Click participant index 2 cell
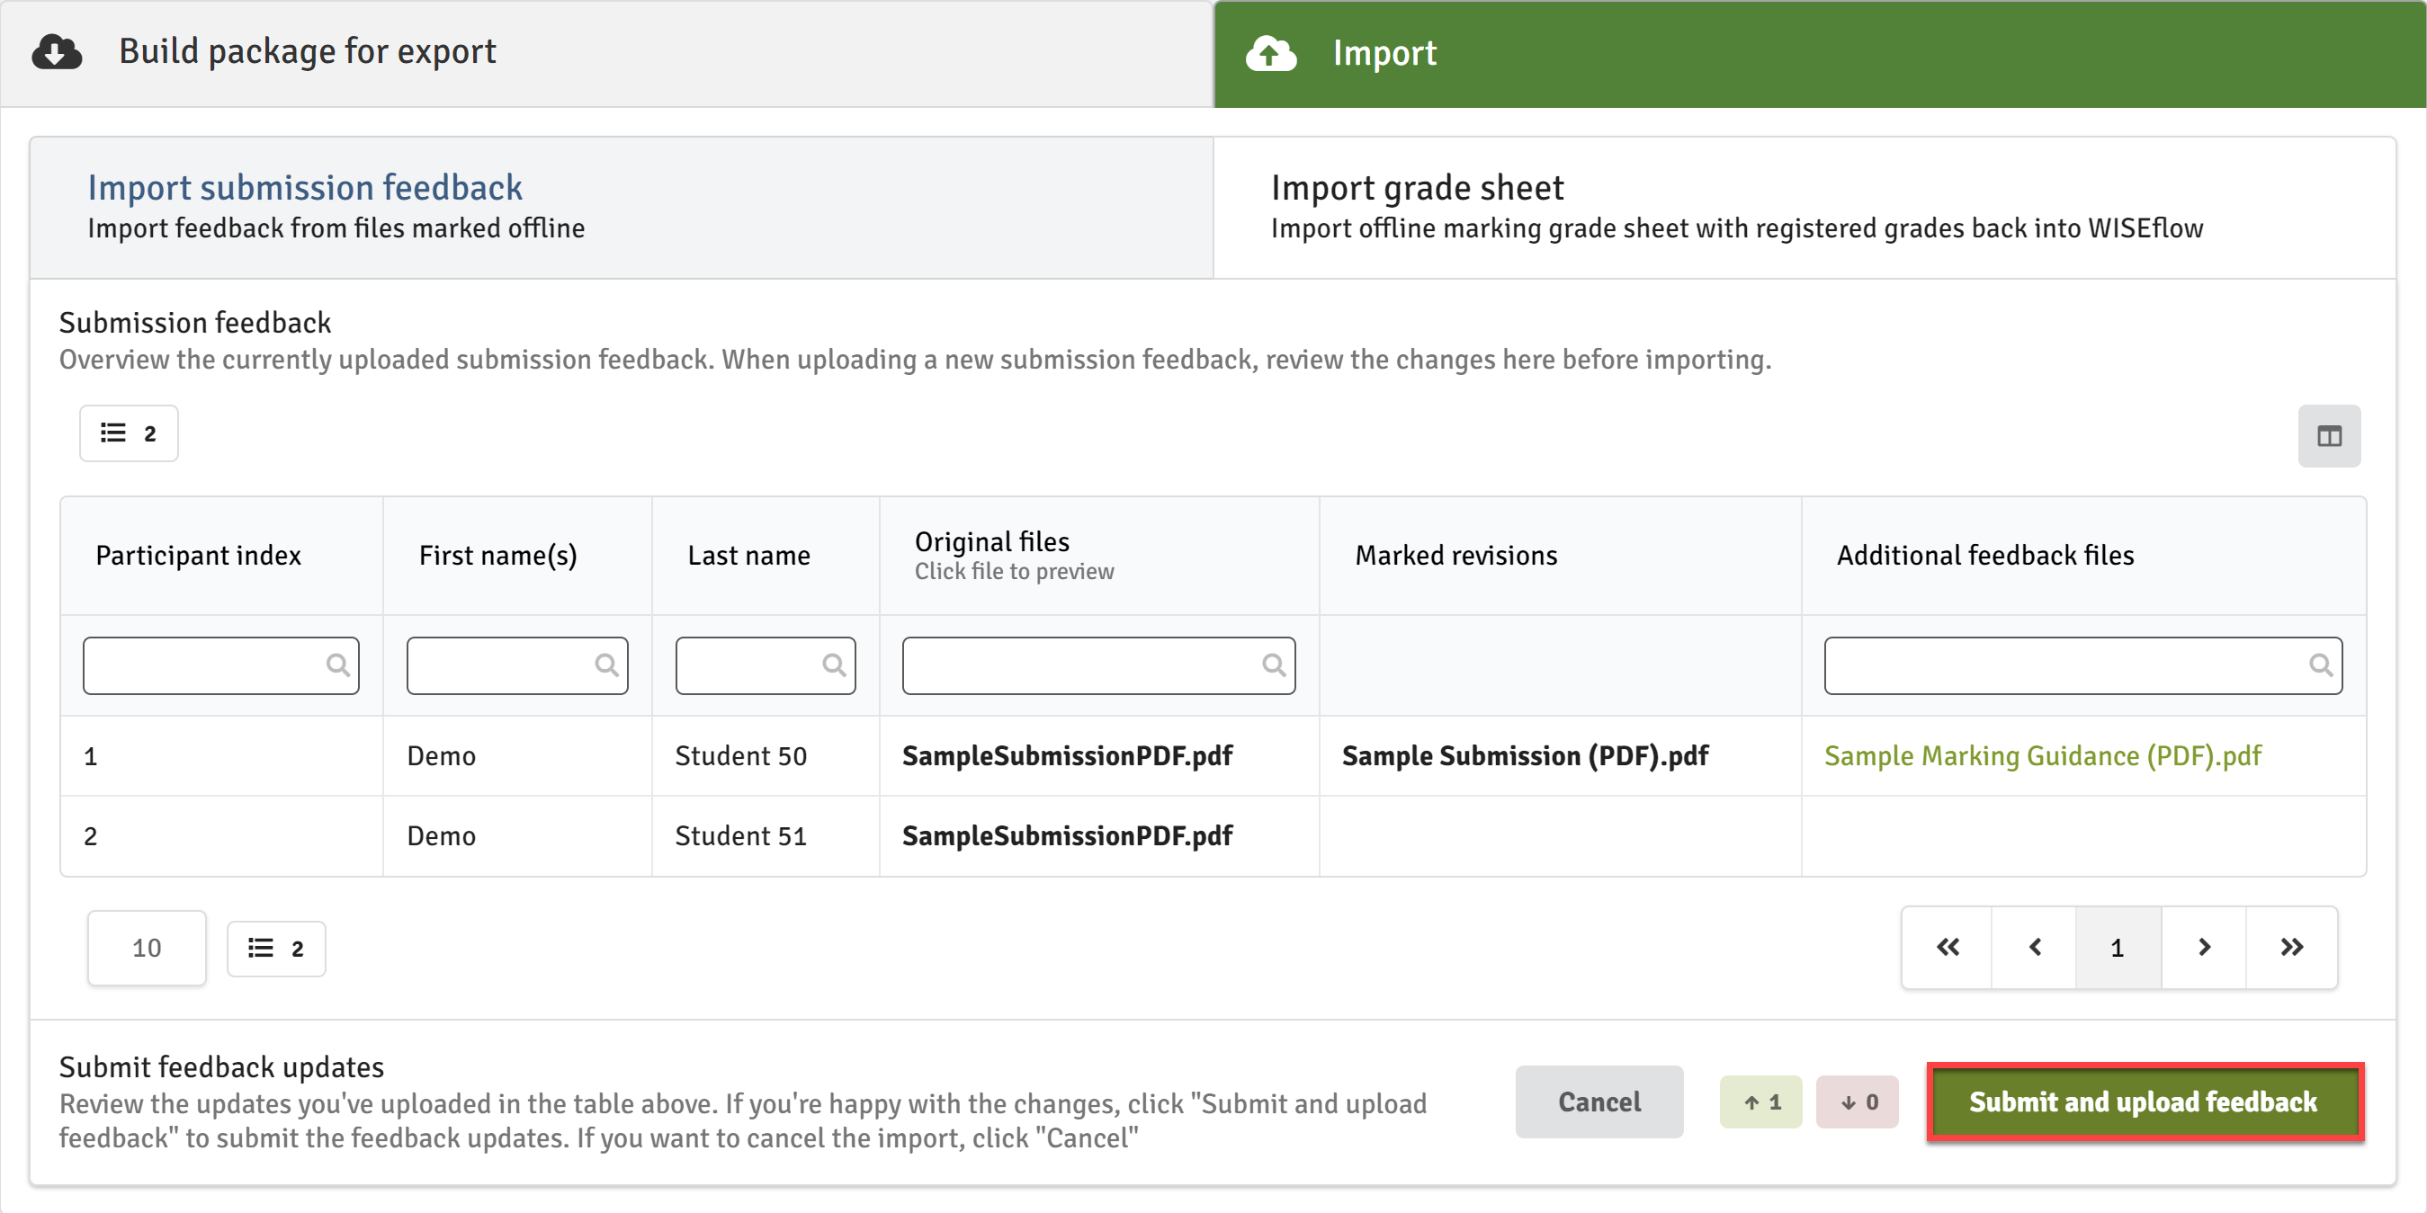This screenshot has width=2427, height=1213. [222, 836]
